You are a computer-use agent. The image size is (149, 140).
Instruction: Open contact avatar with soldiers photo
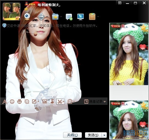[x=12, y=12]
